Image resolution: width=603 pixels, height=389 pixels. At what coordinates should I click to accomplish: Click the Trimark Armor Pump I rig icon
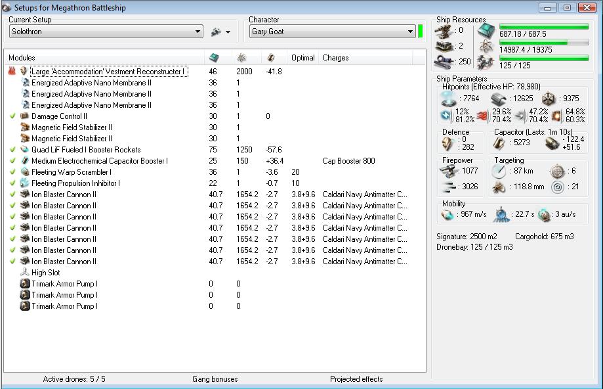25,284
